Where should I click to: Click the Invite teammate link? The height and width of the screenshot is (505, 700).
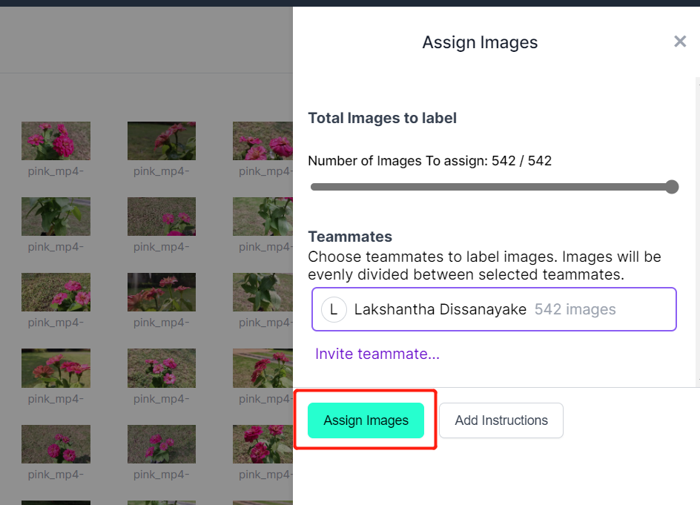pos(377,354)
